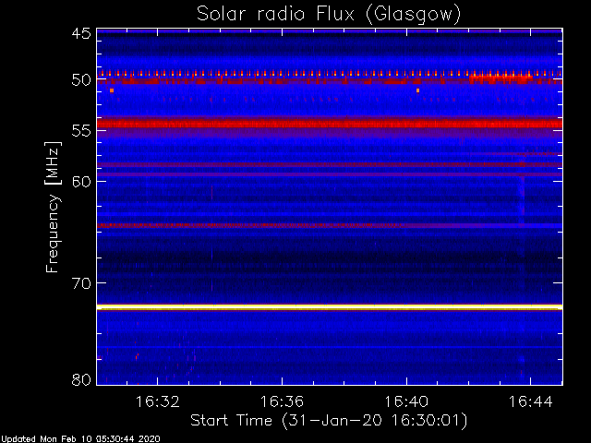This screenshot has width=591, height=443.
Task: Click the 'Updated Mon Feb 10' timestamp text
Action: [x=48, y=439]
